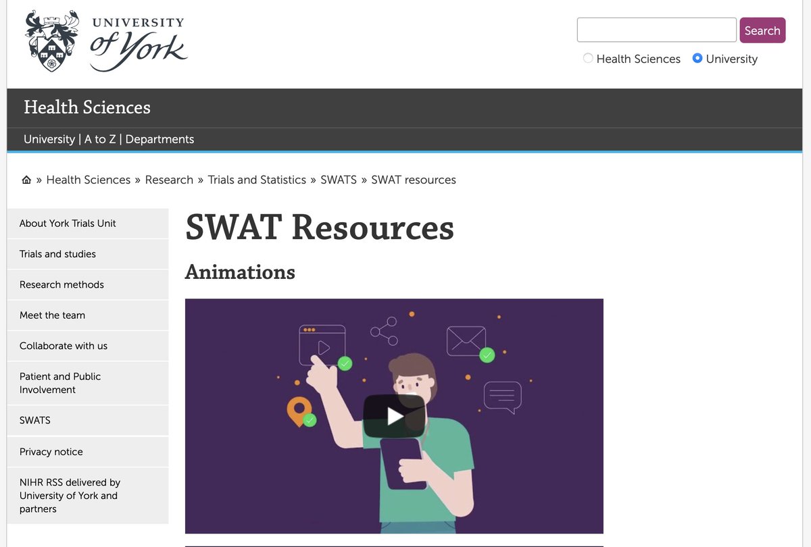Click SWATS in the breadcrumb trail
811x547 pixels.
[339, 180]
